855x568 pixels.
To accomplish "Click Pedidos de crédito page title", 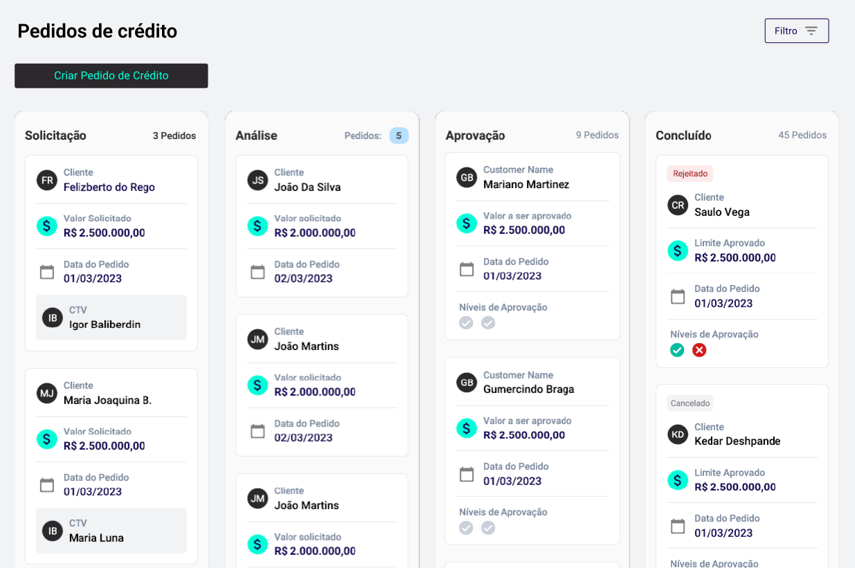I will click(x=98, y=31).
